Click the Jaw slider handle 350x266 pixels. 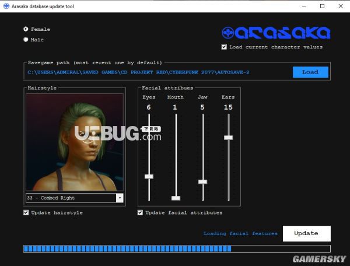[x=202, y=181]
